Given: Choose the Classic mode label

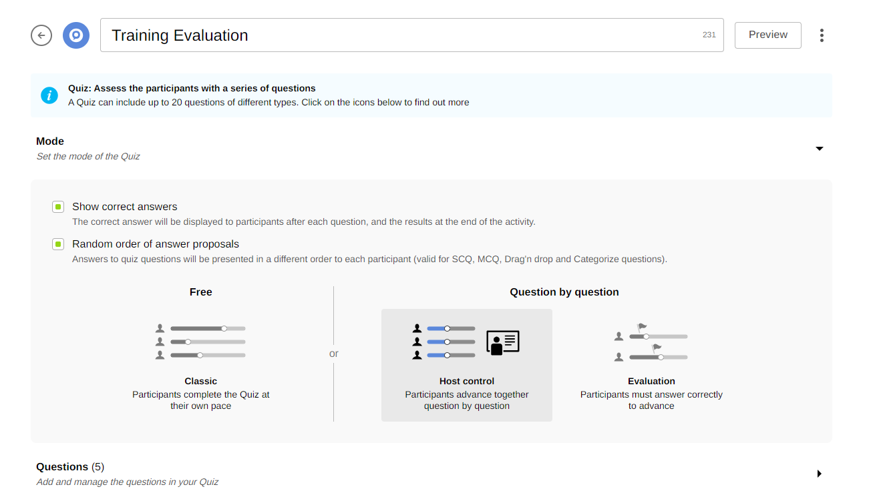Looking at the screenshot, I should (200, 382).
